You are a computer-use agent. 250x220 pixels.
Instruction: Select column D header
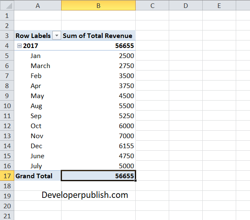(x=186, y=5)
